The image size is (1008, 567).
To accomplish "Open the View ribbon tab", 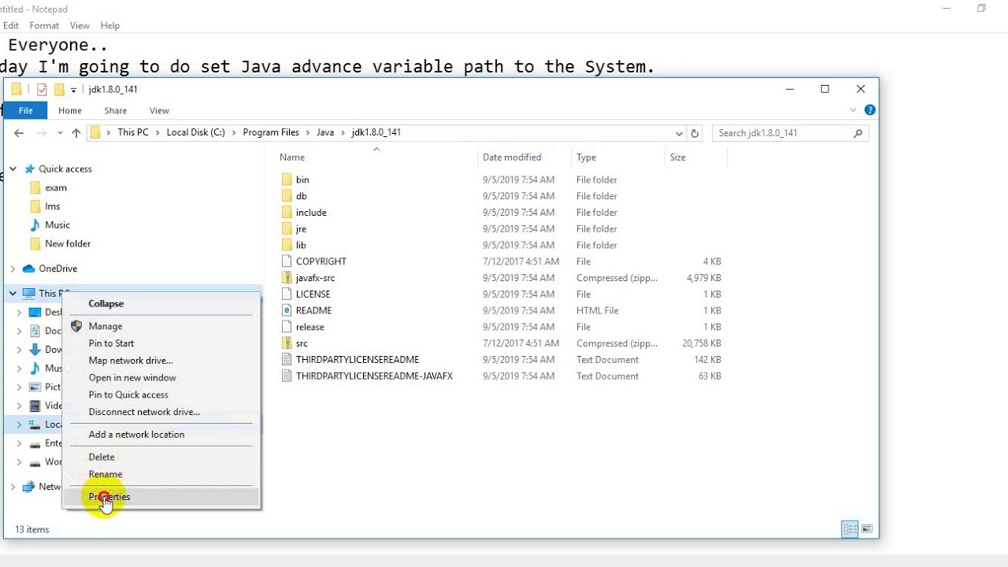I will [x=159, y=111].
